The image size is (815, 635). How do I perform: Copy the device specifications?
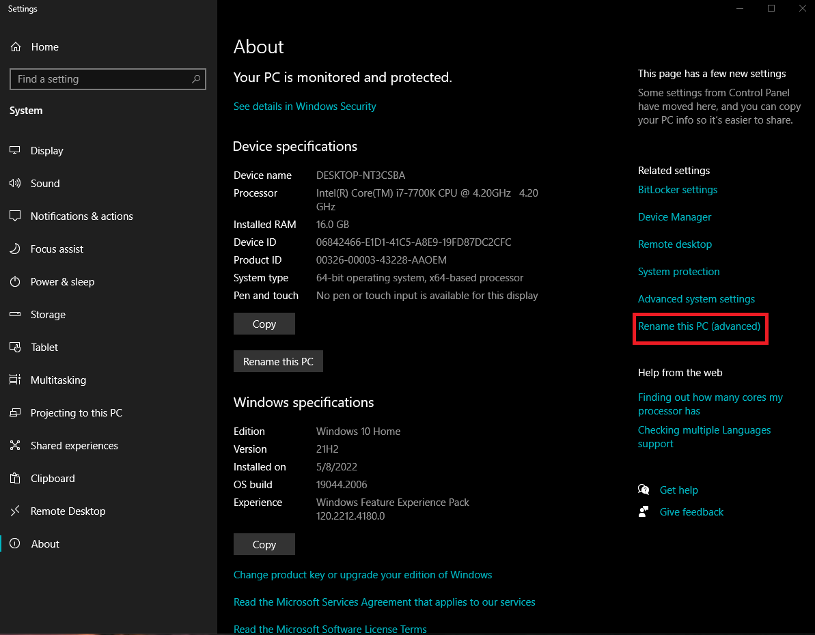(264, 324)
